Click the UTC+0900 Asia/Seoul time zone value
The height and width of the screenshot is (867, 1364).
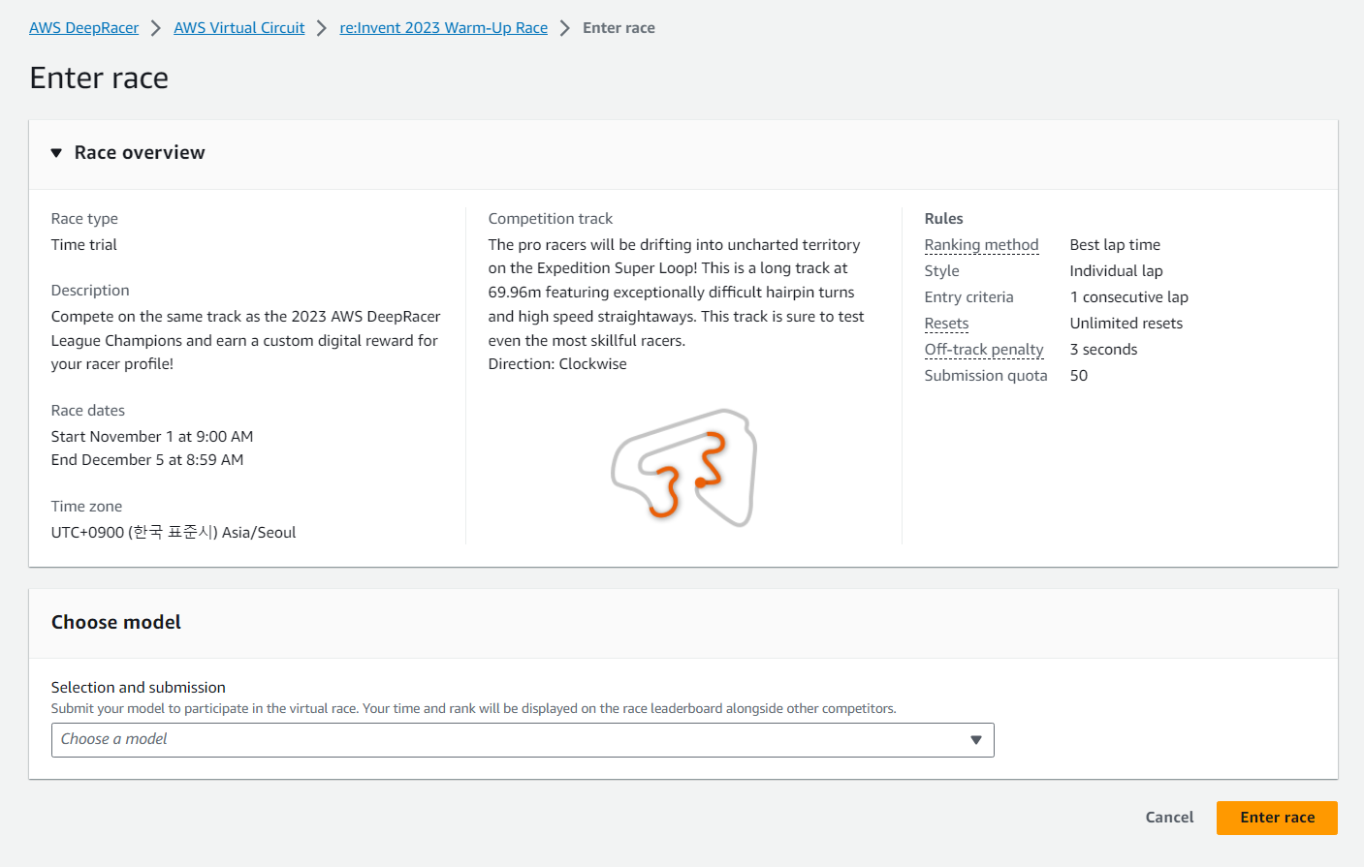coord(174,533)
